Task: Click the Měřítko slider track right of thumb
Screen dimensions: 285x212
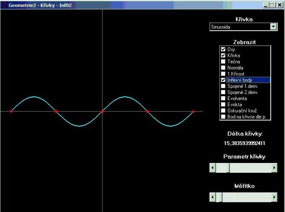Action: (247, 197)
